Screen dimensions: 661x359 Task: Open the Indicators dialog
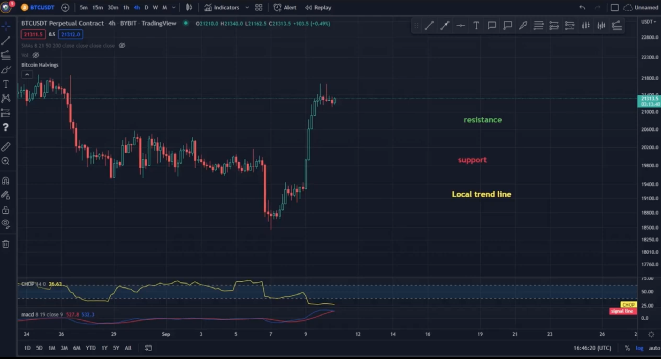(x=222, y=8)
